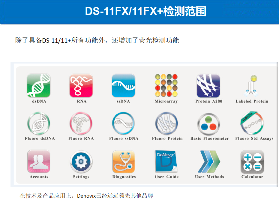Open the Calculator app
The width and height of the screenshot is (279, 200).
(x=252, y=162)
